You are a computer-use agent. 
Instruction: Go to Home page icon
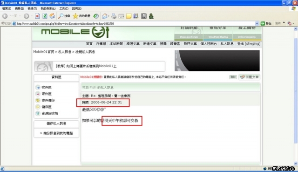pyautogui.click(x=52, y=16)
